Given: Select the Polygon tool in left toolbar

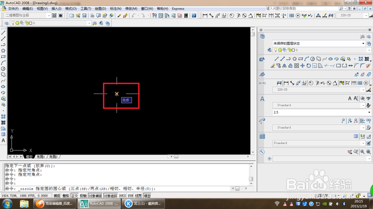Looking at the screenshot, I should click(x=3, y=51).
